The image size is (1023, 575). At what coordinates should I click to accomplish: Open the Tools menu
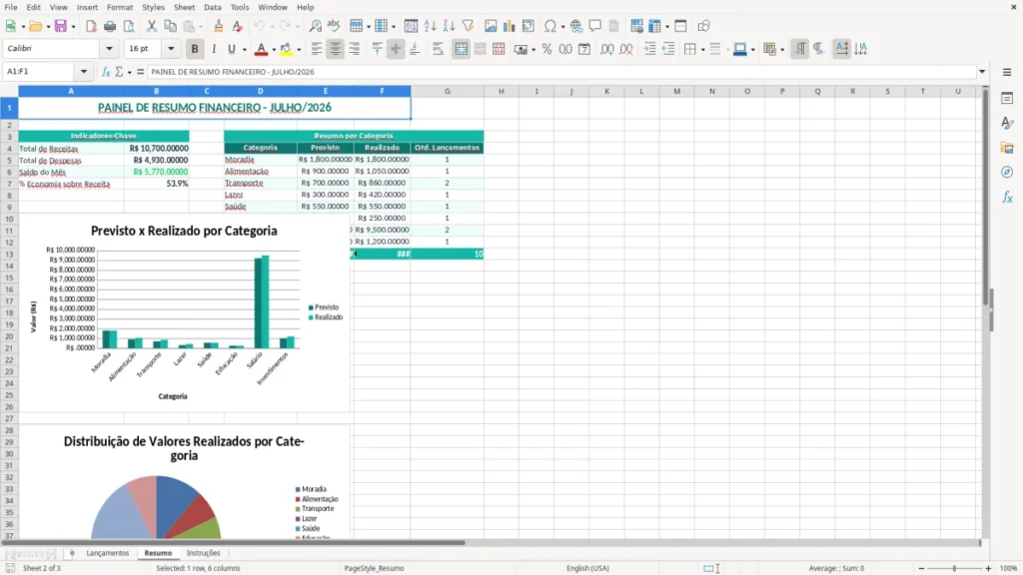(240, 7)
